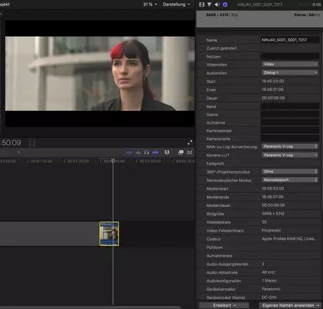Open the Color inspector triangle icon
Viewport: 323px width, 309px height.
click(209, 5)
